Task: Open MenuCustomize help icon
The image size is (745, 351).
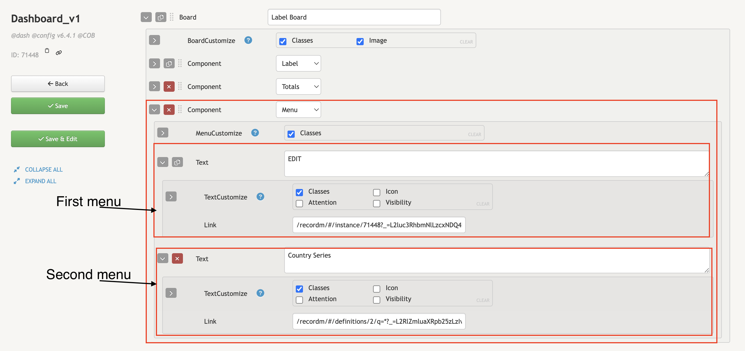Action: click(x=255, y=133)
